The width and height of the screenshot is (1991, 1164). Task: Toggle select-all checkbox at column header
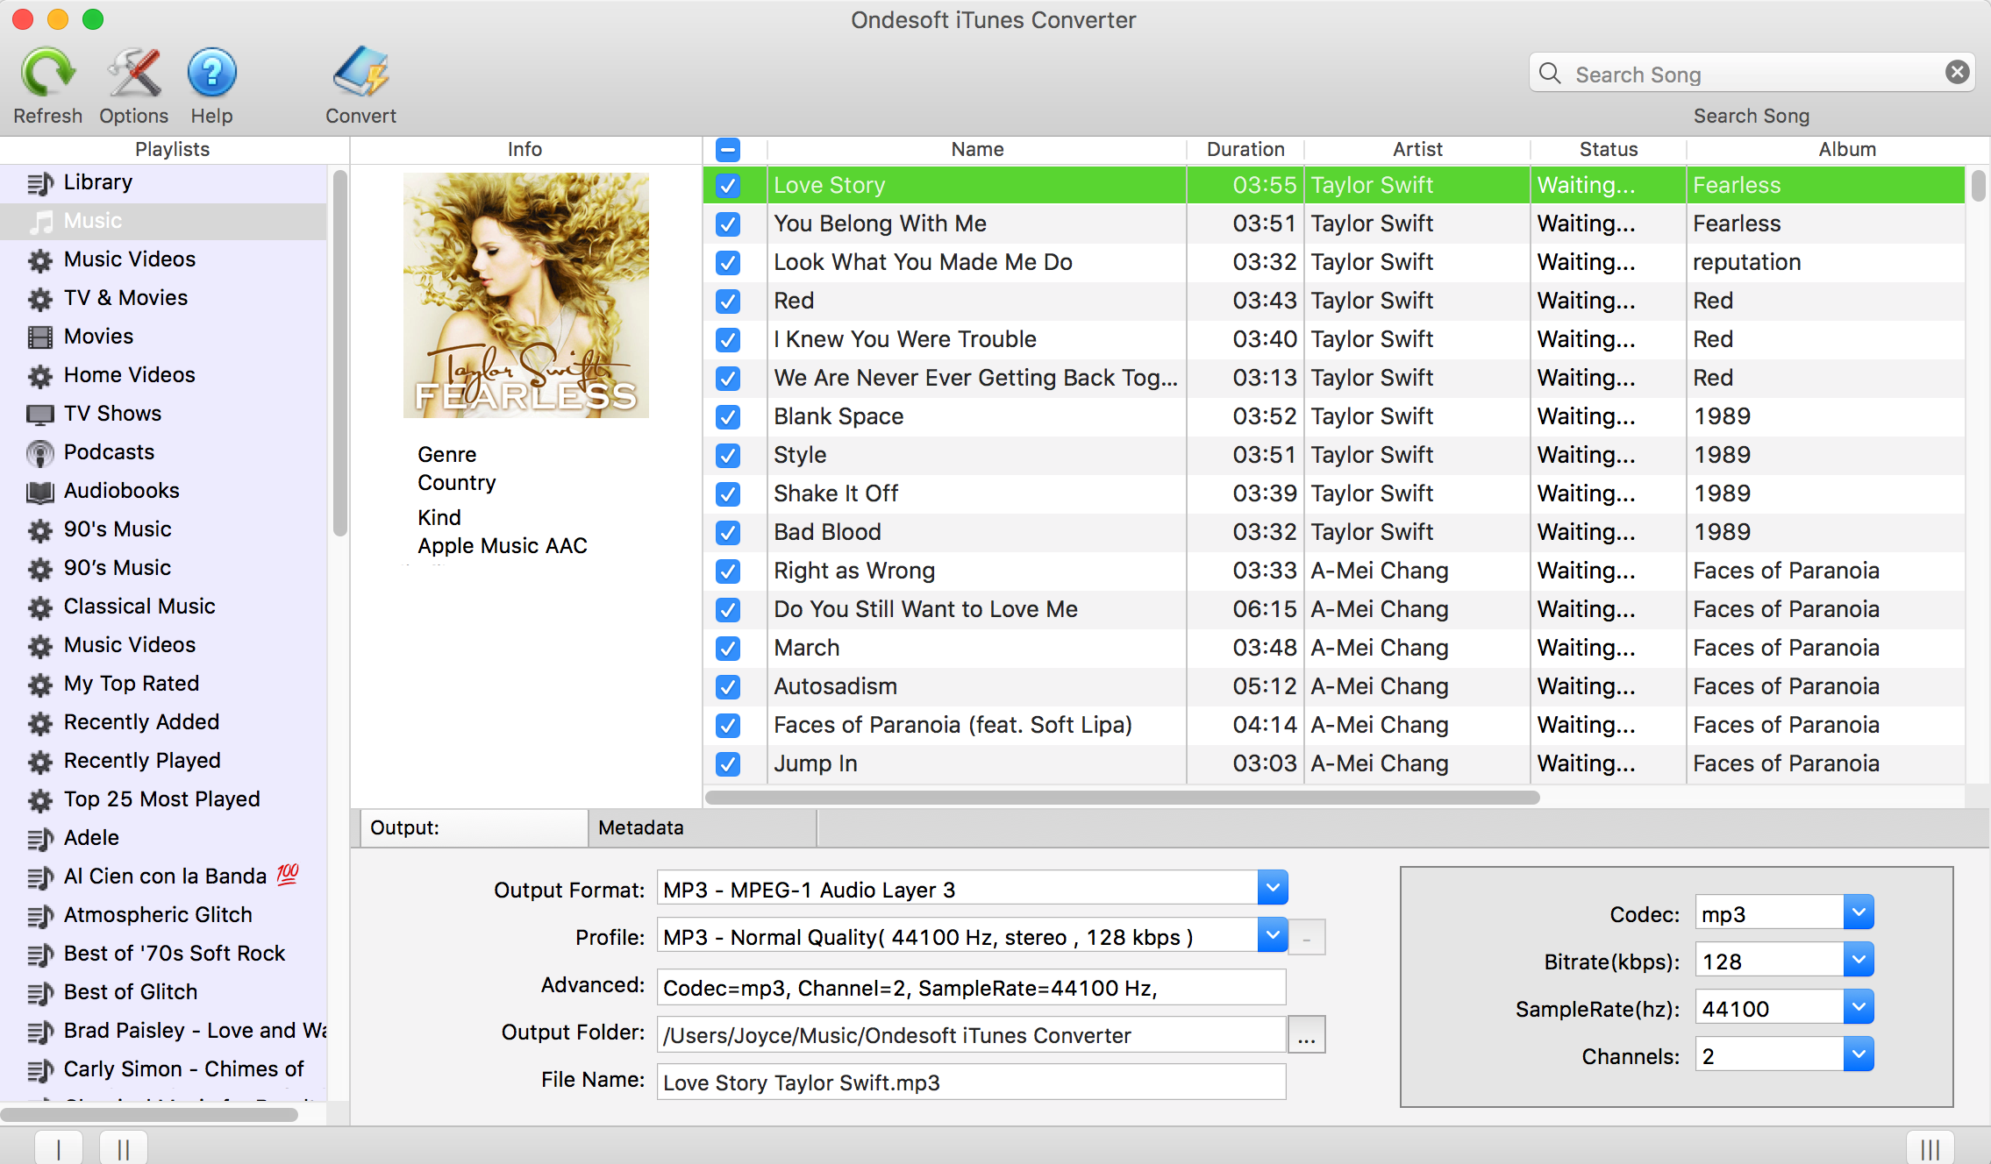point(728,150)
